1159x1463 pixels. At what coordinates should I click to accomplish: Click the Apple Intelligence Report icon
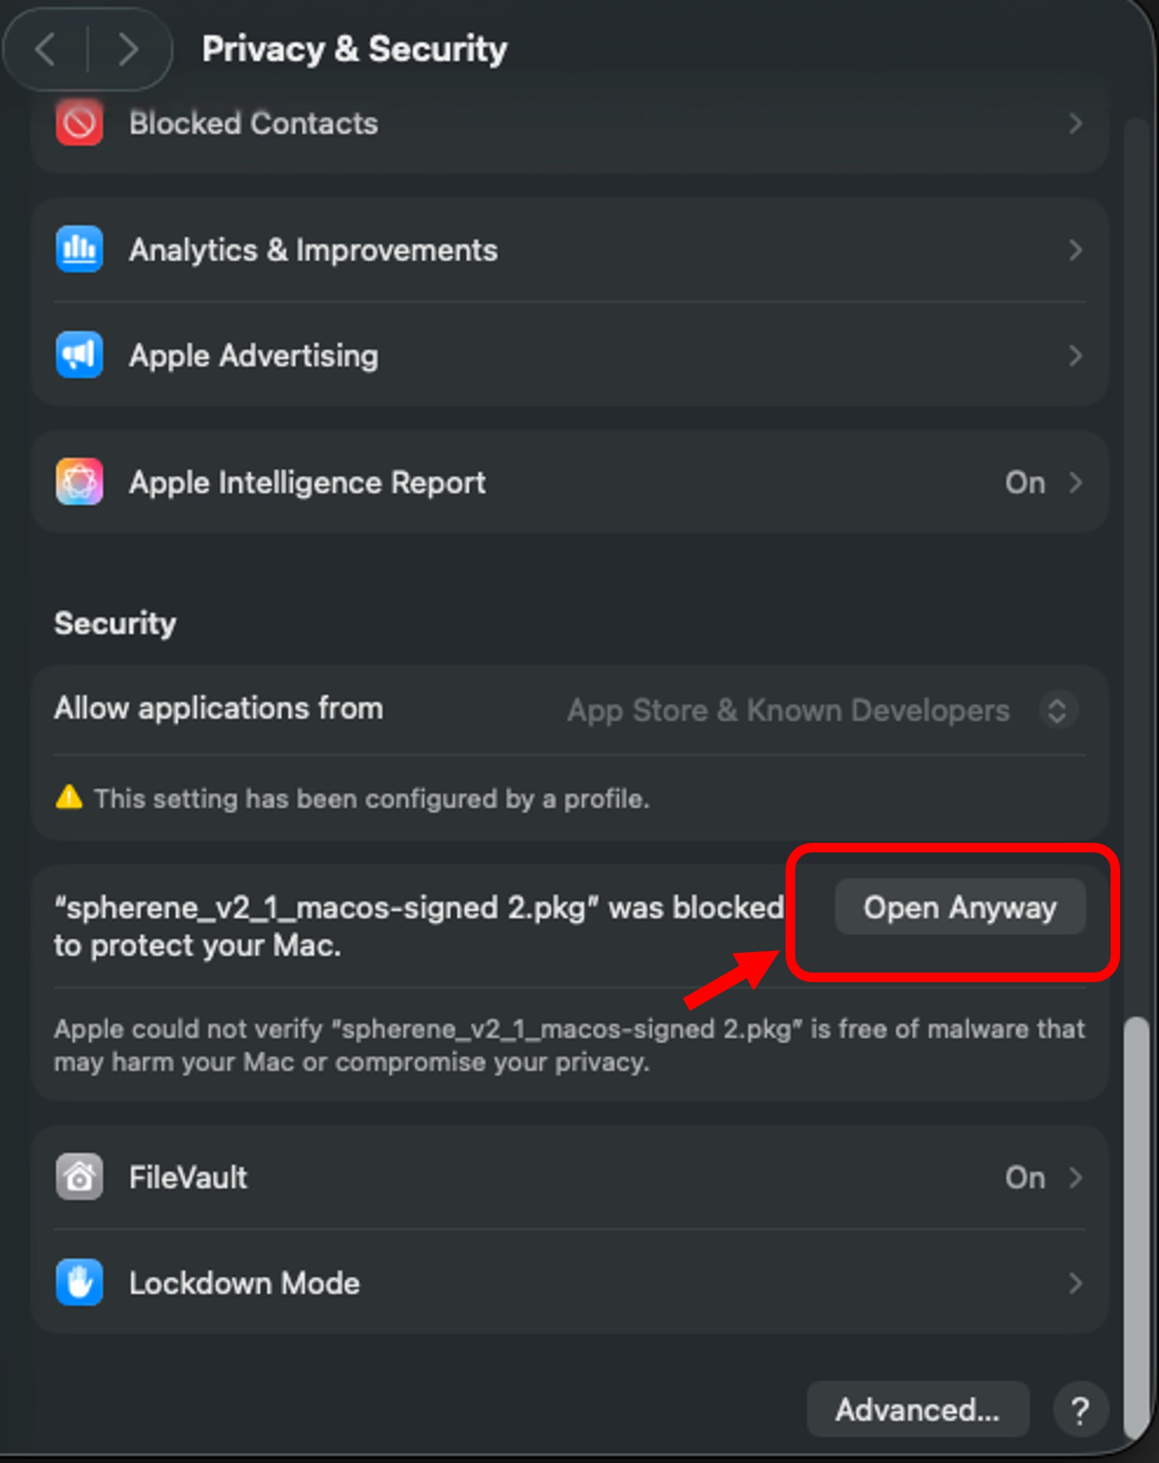79,482
